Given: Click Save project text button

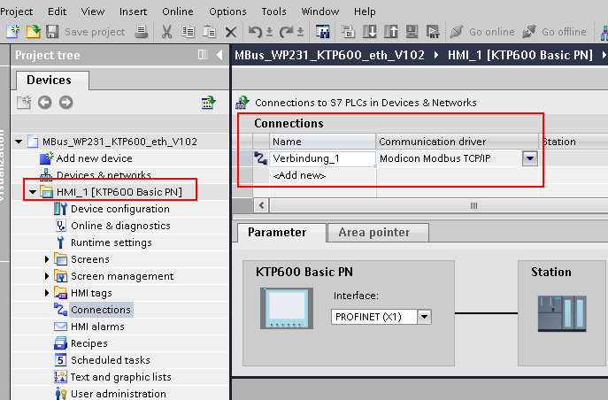Looking at the screenshot, I should point(95,32).
